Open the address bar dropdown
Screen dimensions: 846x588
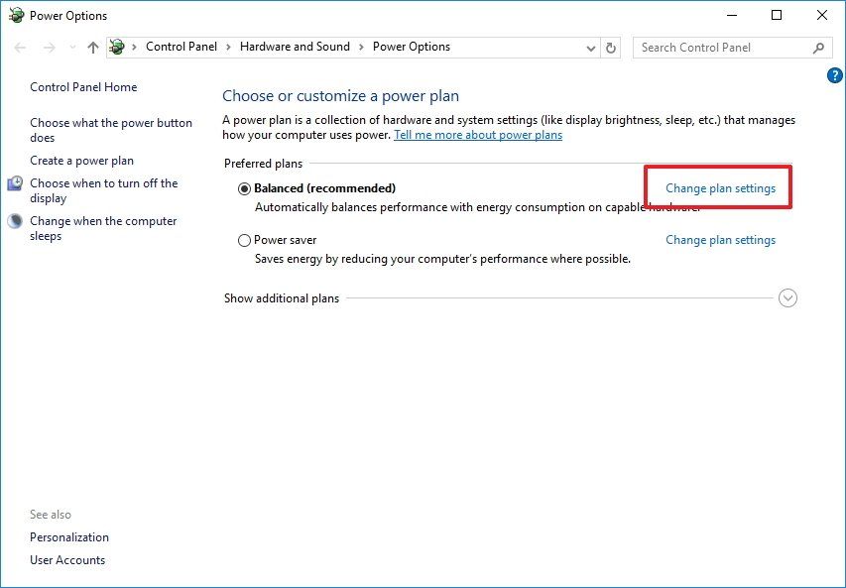(590, 47)
